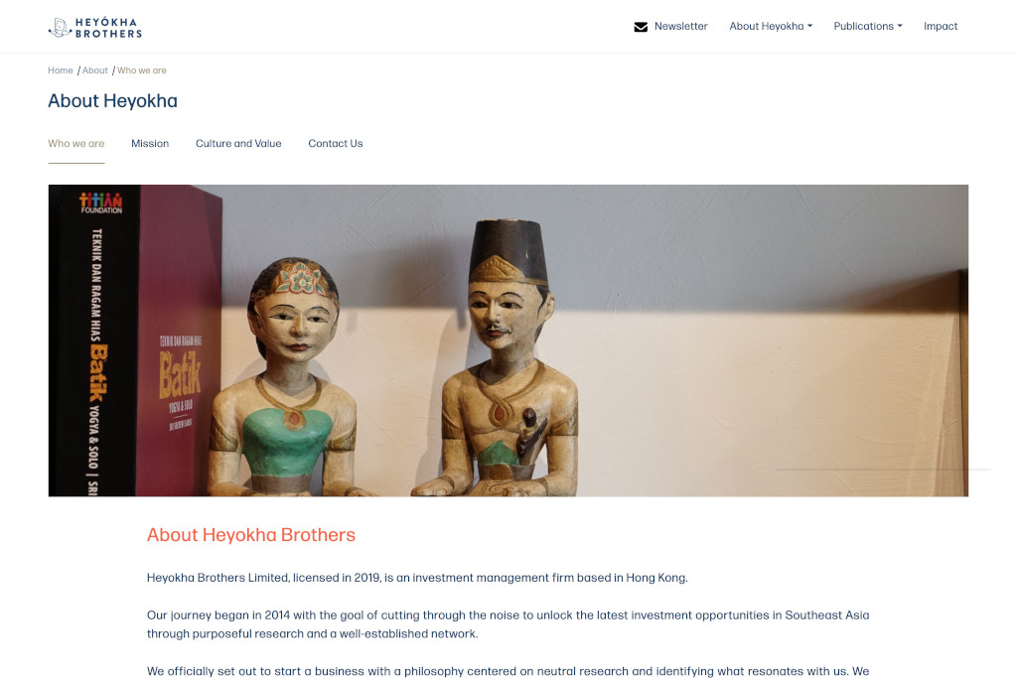Click the Newsletter envelope icon

[641, 27]
